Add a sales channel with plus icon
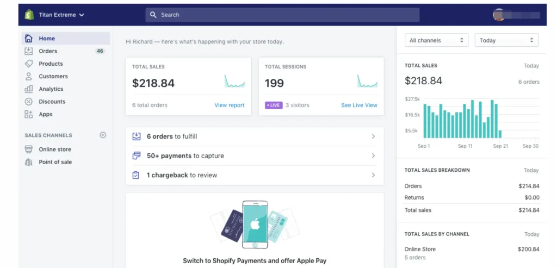 coord(103,135)
